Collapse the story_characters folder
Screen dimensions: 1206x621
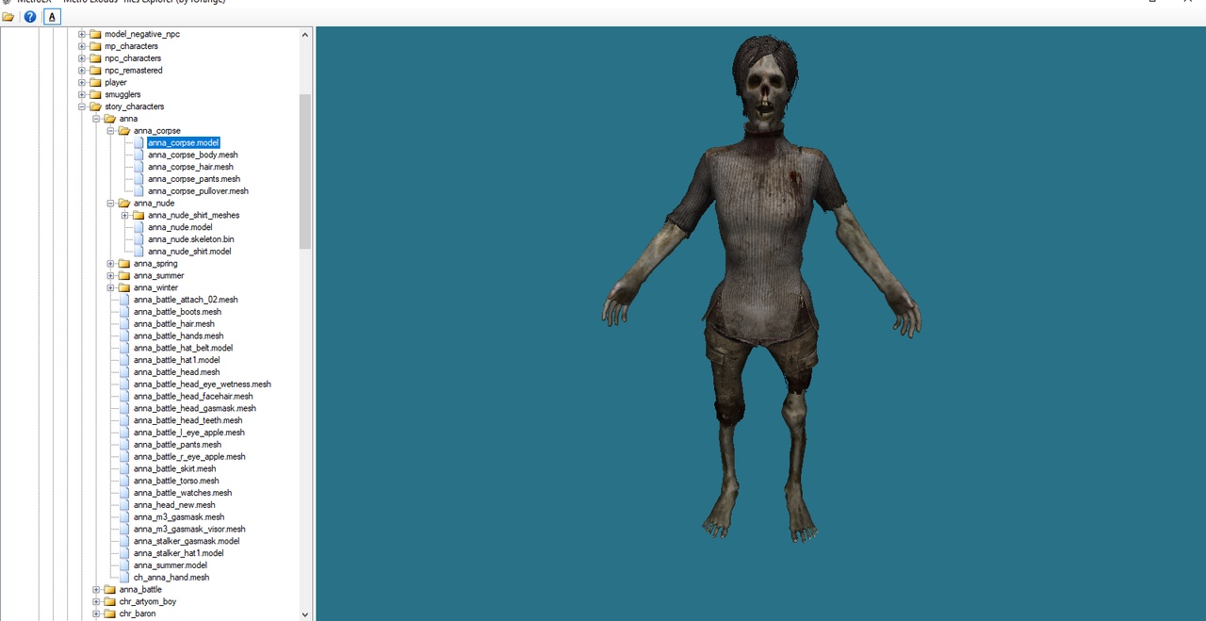pyautogui.click(x=82, y=106)
